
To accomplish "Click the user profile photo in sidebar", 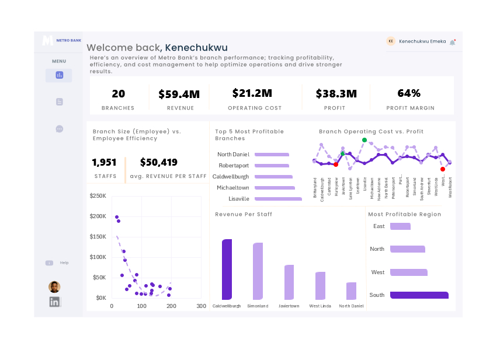I will click(x=54, y=287).
